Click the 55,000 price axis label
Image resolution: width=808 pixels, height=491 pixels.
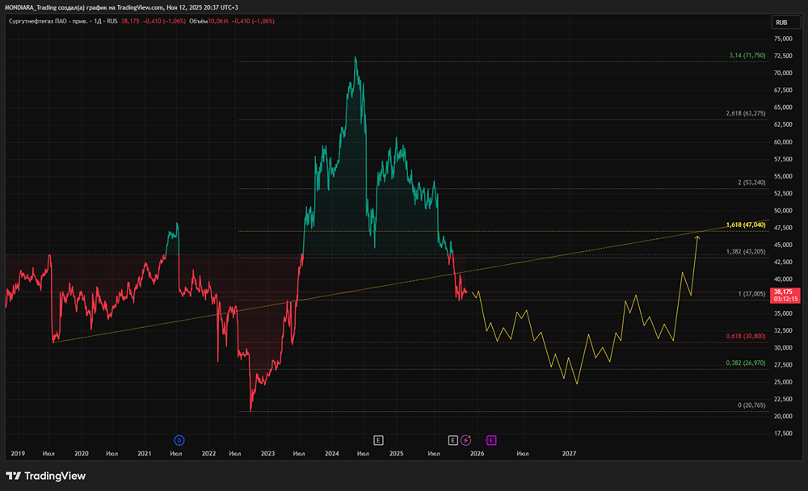[783, 176]
